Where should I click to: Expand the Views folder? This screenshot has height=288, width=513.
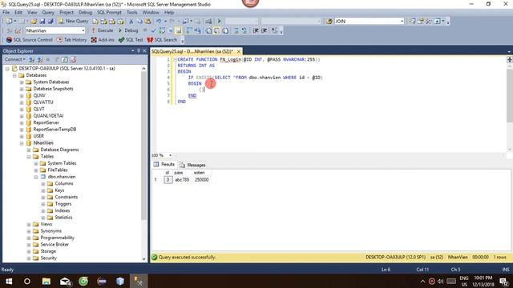point(29,224)
